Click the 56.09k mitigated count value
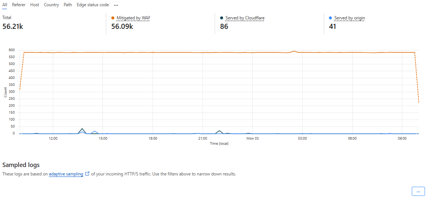This screenshot has width=437, height=201. pyautogui.click(x=122, y=26)
